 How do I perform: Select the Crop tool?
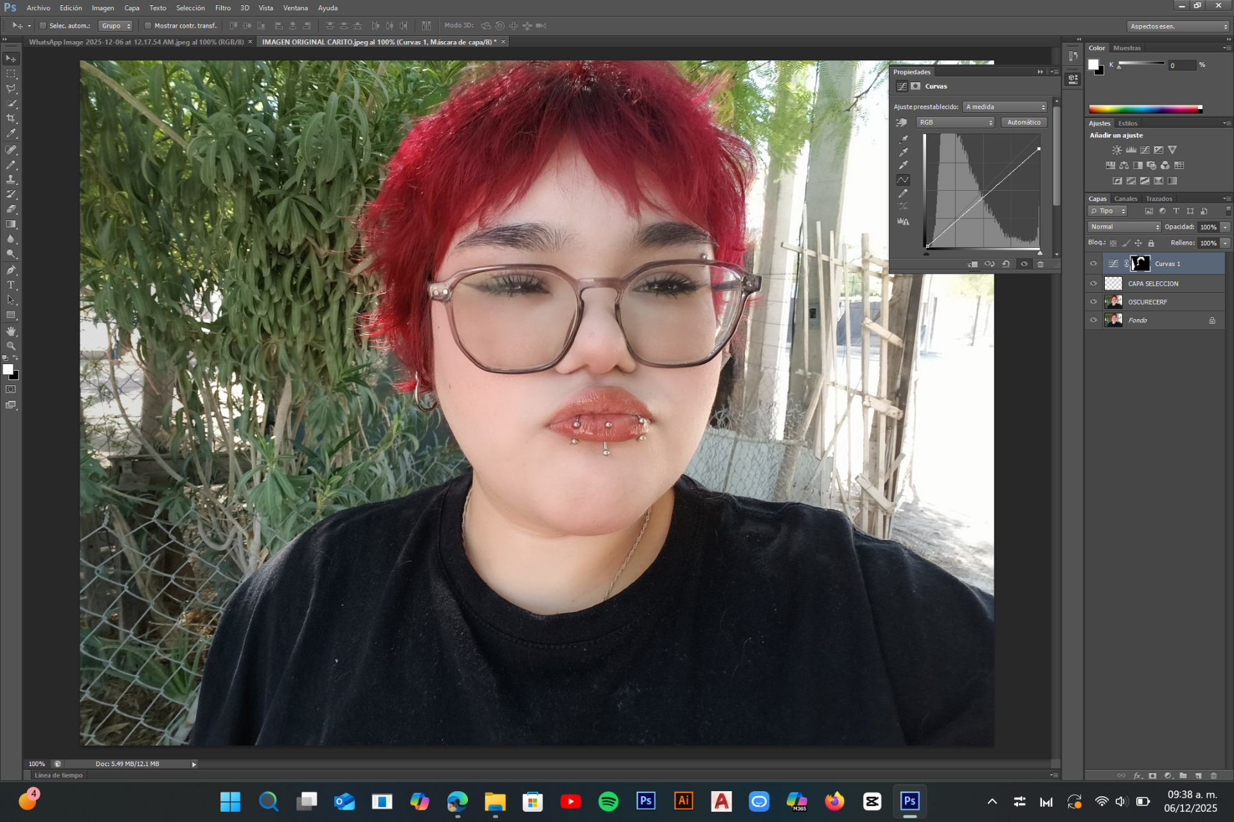click(11, 119)
